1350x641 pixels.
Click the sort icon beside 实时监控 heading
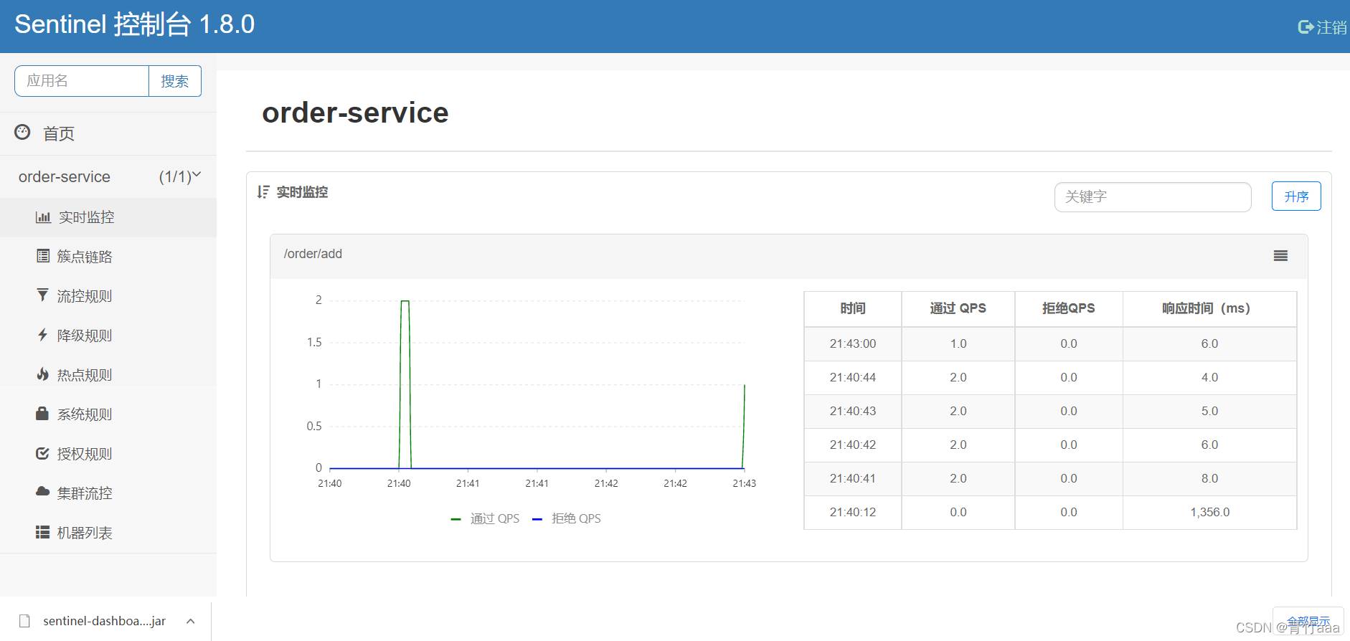[x=263, y=192]
